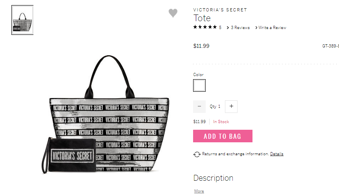Screen dimensions: 339x196
Task: Click the Victoria's Secret brand name
Action: (220, 10)
